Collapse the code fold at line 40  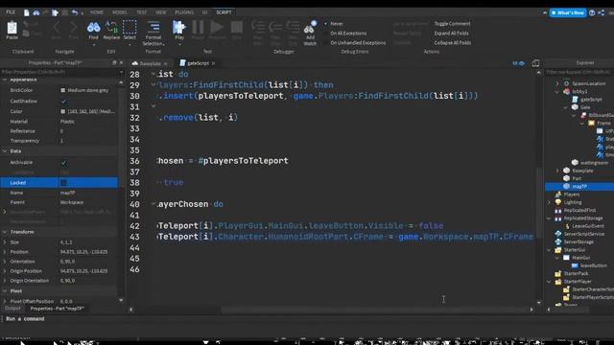click(x=153, y=204)
